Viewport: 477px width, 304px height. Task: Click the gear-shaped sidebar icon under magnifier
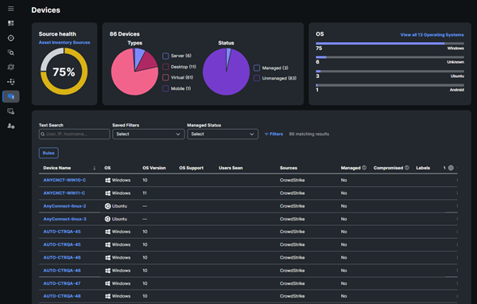tap(11, 67)
